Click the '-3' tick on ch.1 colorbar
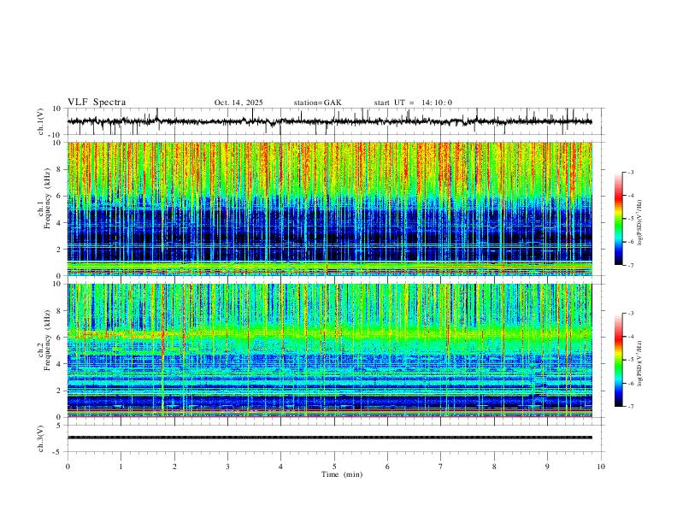The height and width of the screenshot is (523, 677). click(630, 172)
